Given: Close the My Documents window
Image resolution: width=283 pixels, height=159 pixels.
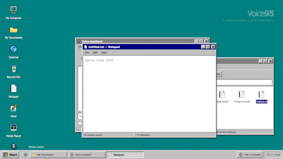Looking at the screenshot, I should pyautogui.click(x=270, y=61).
